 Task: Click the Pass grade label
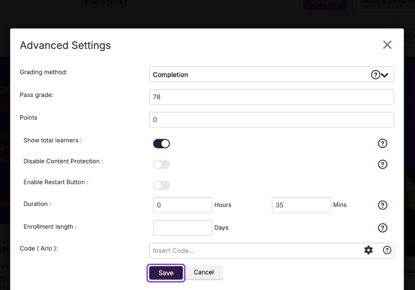37,95
